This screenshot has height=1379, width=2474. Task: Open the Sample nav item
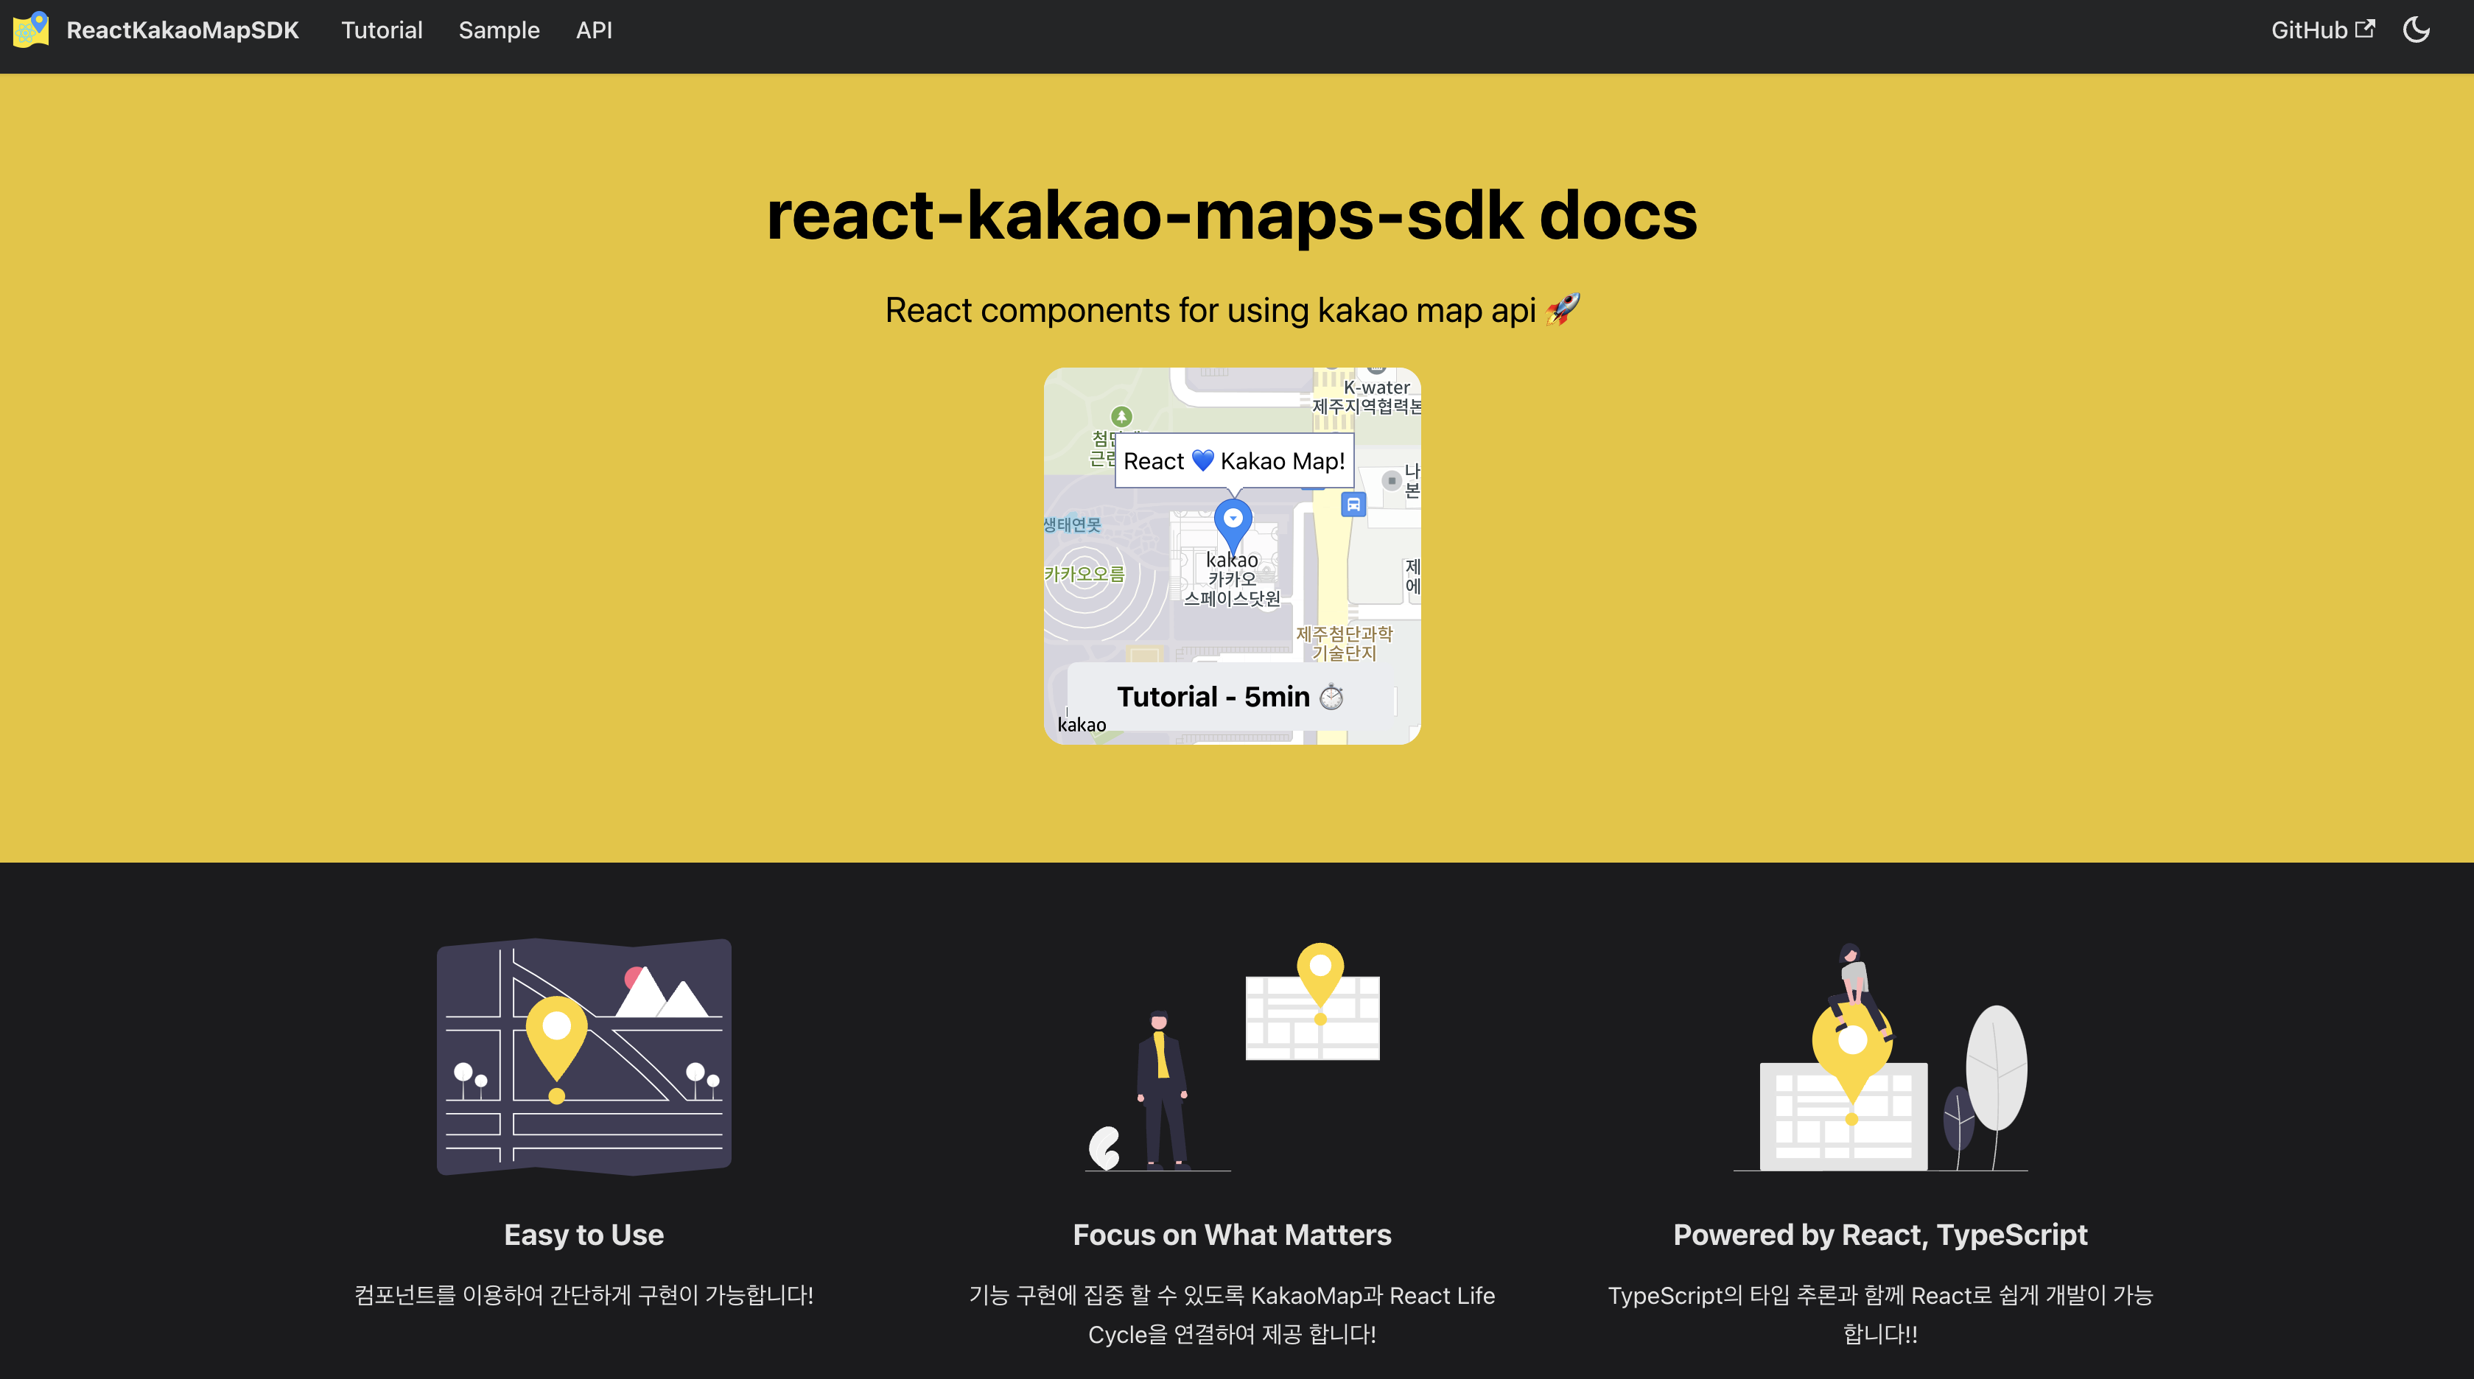[499, 29]
